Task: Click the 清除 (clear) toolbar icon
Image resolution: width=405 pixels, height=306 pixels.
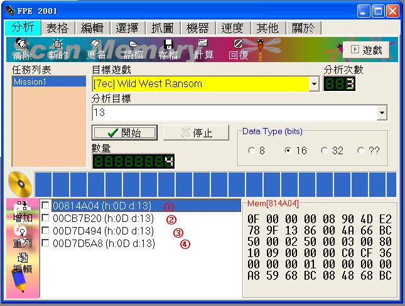Action: coord(22,50)
